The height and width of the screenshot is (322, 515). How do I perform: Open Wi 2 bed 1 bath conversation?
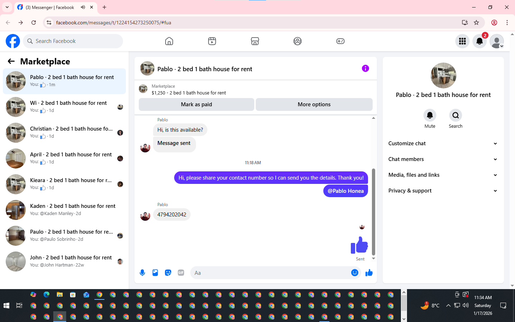[64, 107]
